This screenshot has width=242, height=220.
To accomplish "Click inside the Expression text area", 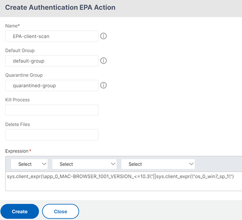I will (124, 181).
